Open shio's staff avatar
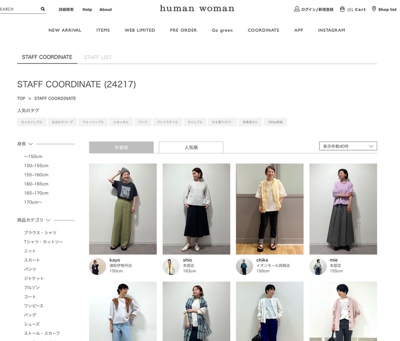This screenshot has width=400, height=341. coord(171,266)
